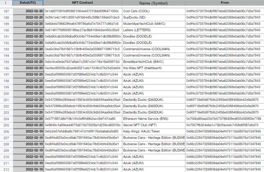The width and height of the screenshot is (264, 172).
Task: Click CoolmansUniverse (COOLMAN) cell in row 193
Action: (153, 49)
